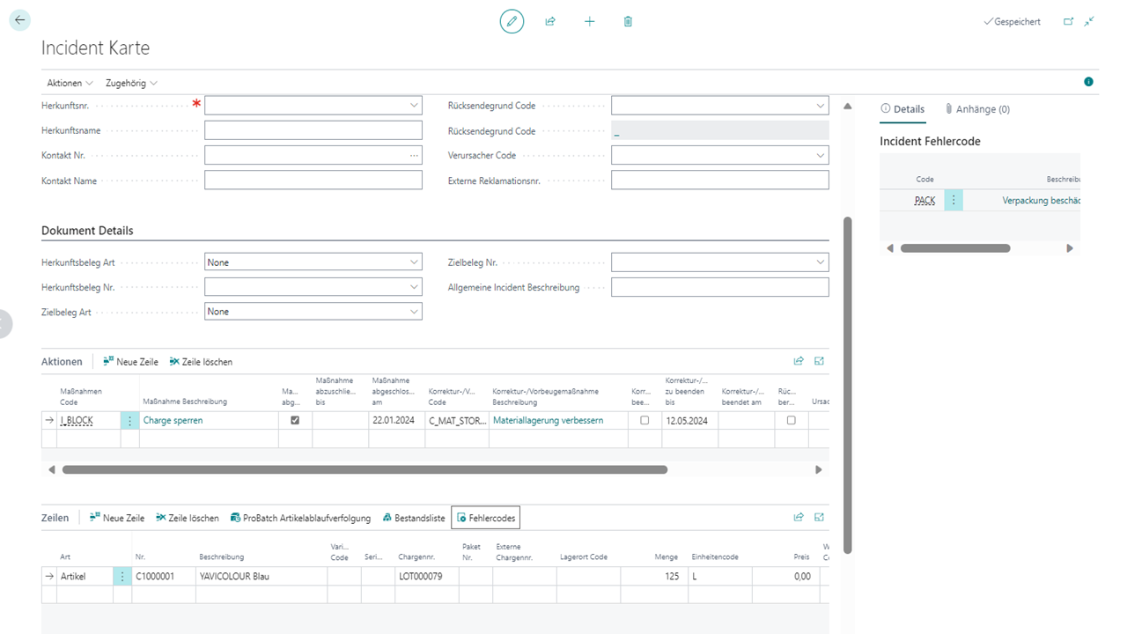Click Allgemeine Incident Beschreibung field
This screenshot has width=1127, height=634.
coord(720,287)
